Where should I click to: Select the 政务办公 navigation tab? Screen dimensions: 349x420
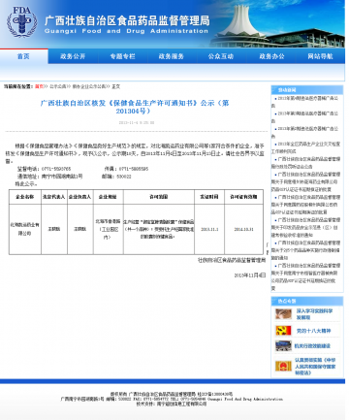point(271,56)
